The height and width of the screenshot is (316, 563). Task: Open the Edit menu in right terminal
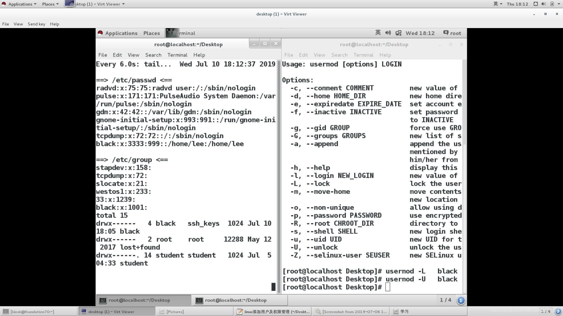tap(303, 55)
